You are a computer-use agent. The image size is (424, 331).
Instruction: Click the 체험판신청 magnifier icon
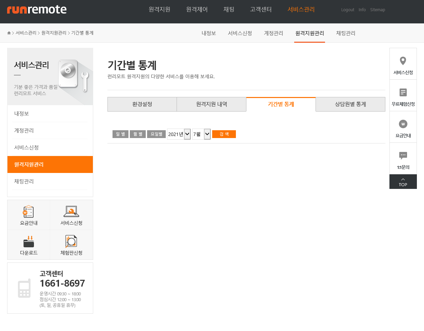click(x=71, y=242)
